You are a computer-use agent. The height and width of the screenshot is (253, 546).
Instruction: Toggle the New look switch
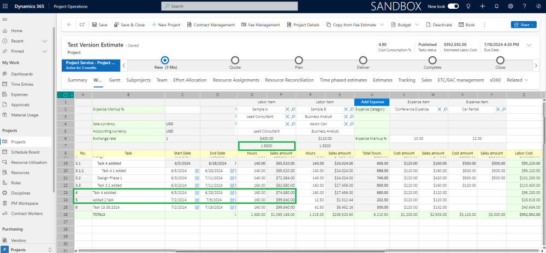coord(453,6)
